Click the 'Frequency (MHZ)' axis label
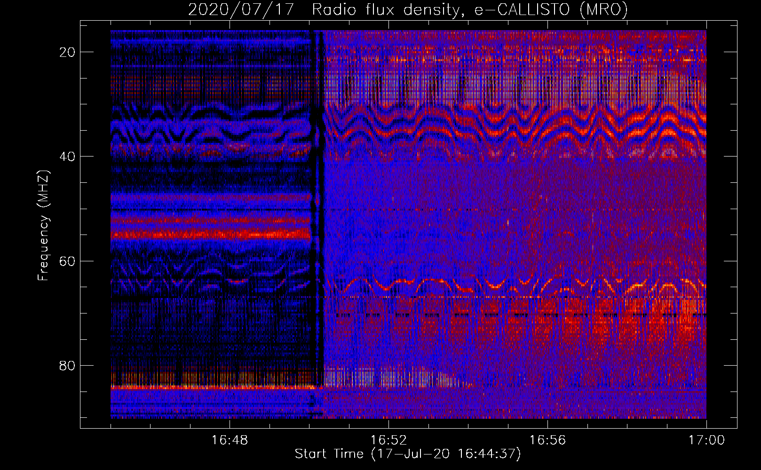 pyautogui.click(x=43, y=226)
